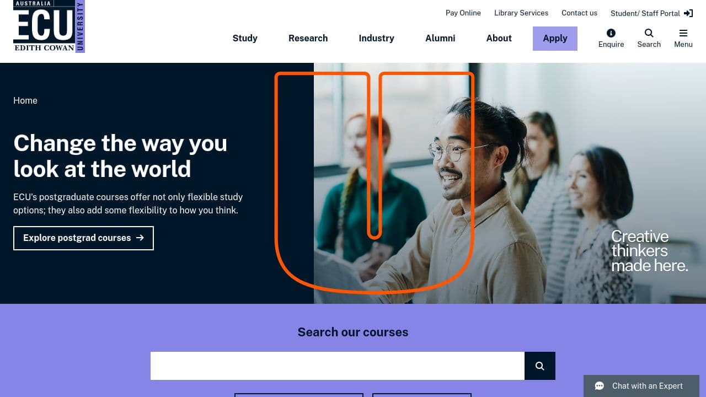Viewport: 706px width, 397px height.
Task: Click the Explore postgrad courses button
Action: tap(83, 238)
